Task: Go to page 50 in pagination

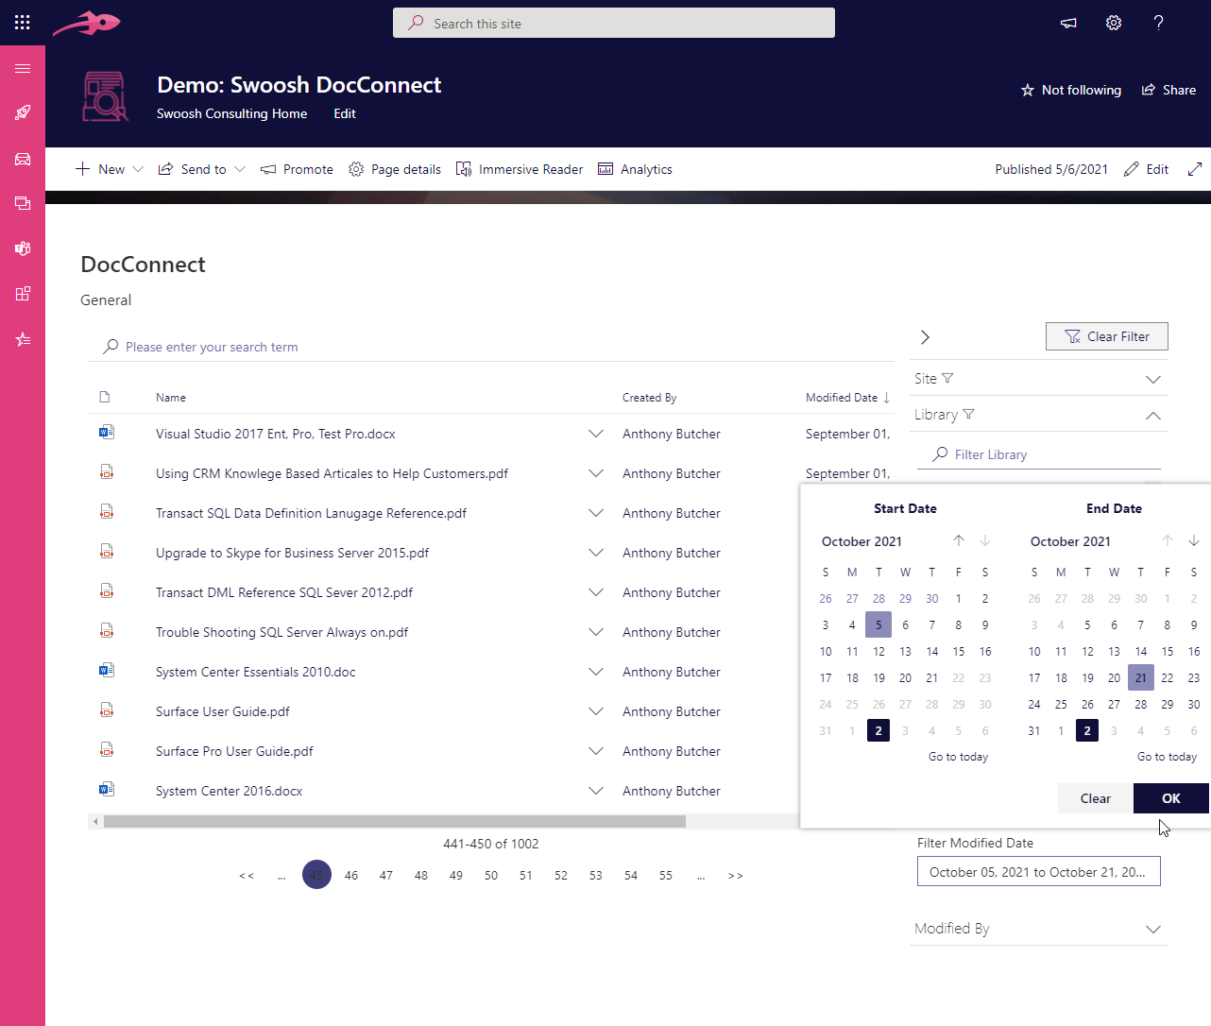Action: (x=491, y=876)
